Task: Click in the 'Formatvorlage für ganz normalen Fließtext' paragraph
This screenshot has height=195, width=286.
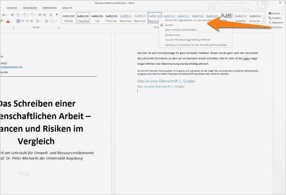Action: click(197, 58)
